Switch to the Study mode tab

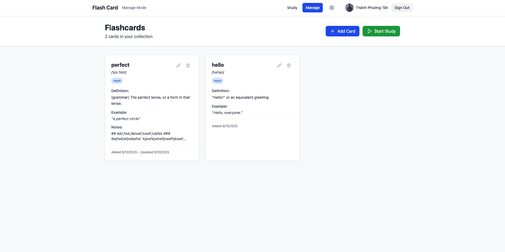tap(292, 8)
